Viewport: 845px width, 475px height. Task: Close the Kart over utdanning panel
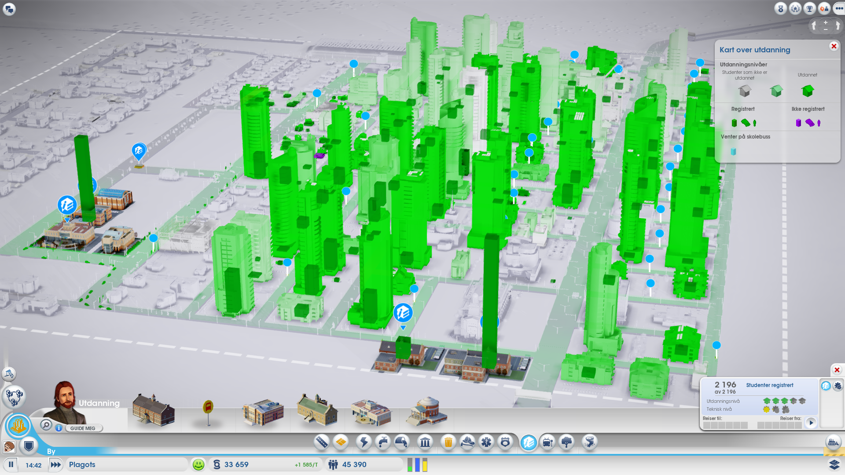click(834, 46)
